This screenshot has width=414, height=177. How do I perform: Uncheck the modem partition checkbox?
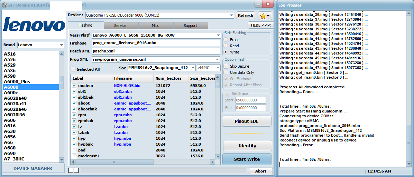point(74,86)
